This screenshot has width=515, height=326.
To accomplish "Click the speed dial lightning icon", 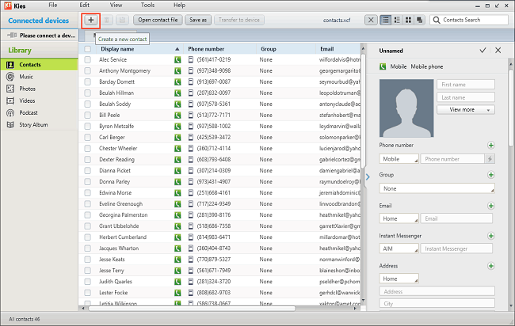I will click(490, 159).
